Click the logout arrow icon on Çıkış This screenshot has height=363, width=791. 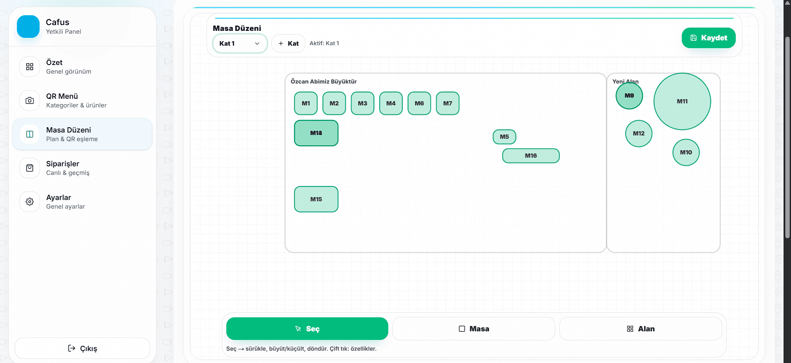pyautogui.click(x=72, y=348)
